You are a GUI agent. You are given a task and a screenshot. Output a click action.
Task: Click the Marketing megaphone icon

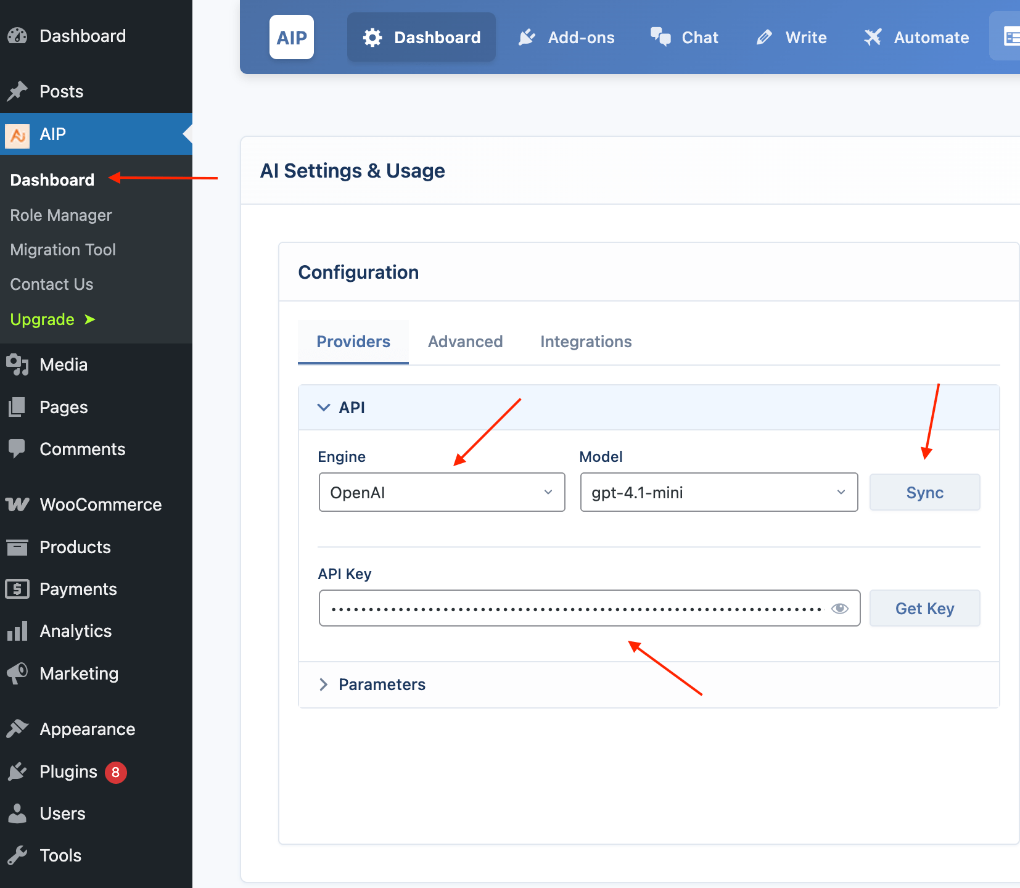17,673
